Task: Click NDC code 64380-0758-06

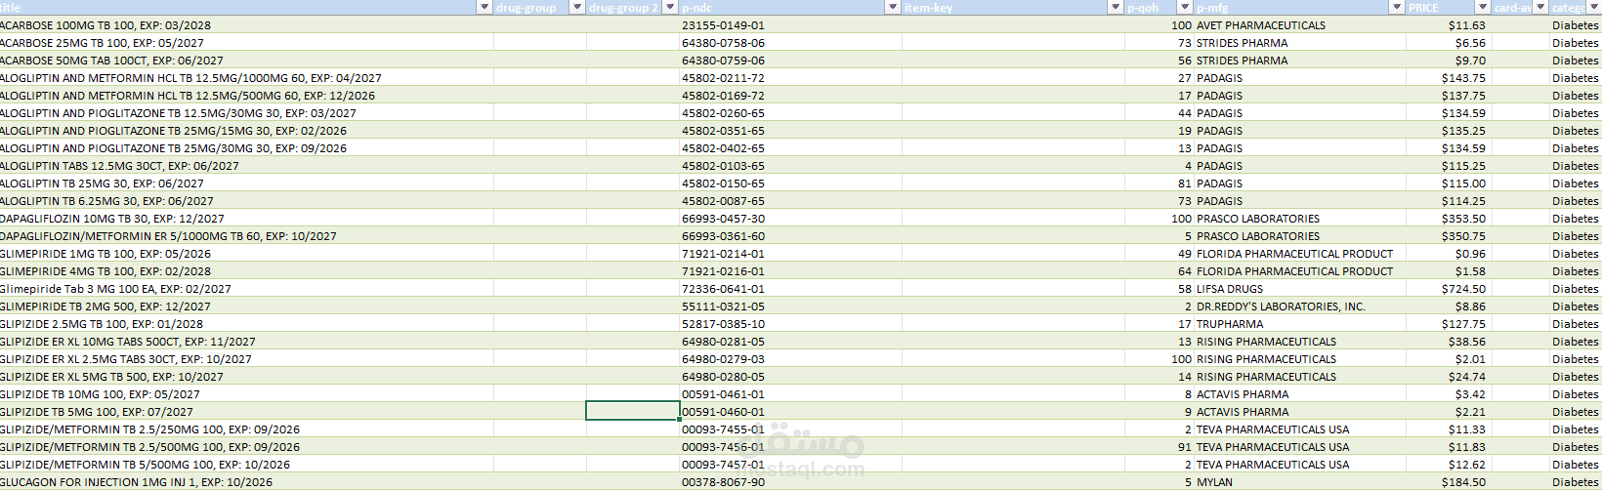Action: coord(723,43)
